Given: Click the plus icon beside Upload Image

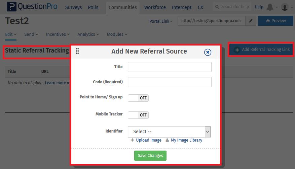Looking at the screenshot, I should click(133, 140).
